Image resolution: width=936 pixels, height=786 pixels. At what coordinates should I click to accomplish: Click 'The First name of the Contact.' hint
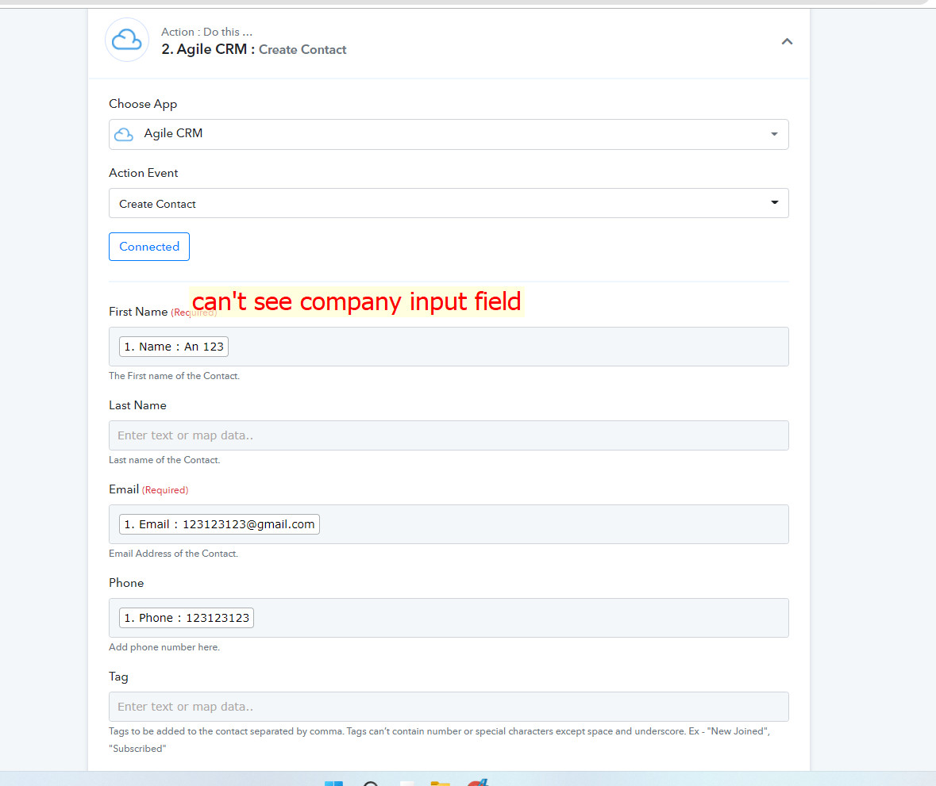coord(174,376)
